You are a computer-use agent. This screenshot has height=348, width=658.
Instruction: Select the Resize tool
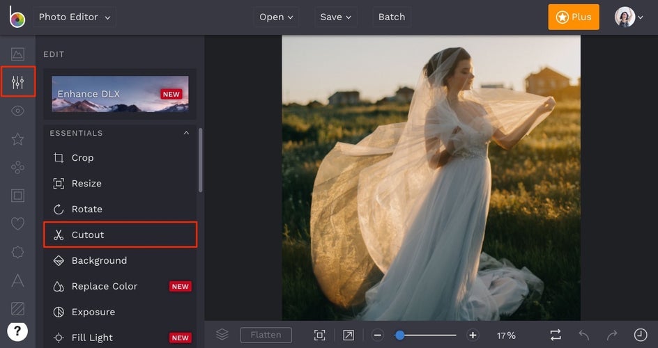pos(120,184)
